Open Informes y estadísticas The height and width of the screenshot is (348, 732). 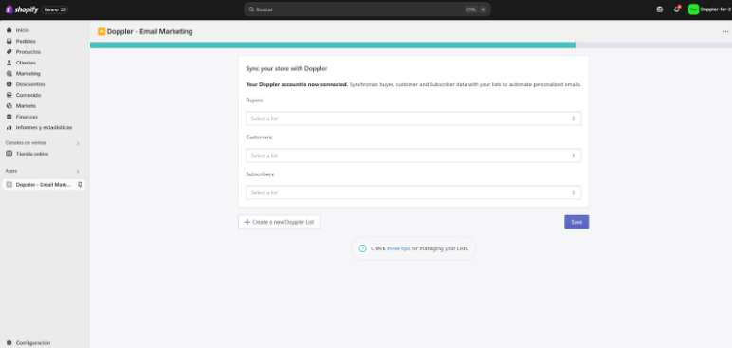coord(45,127)
